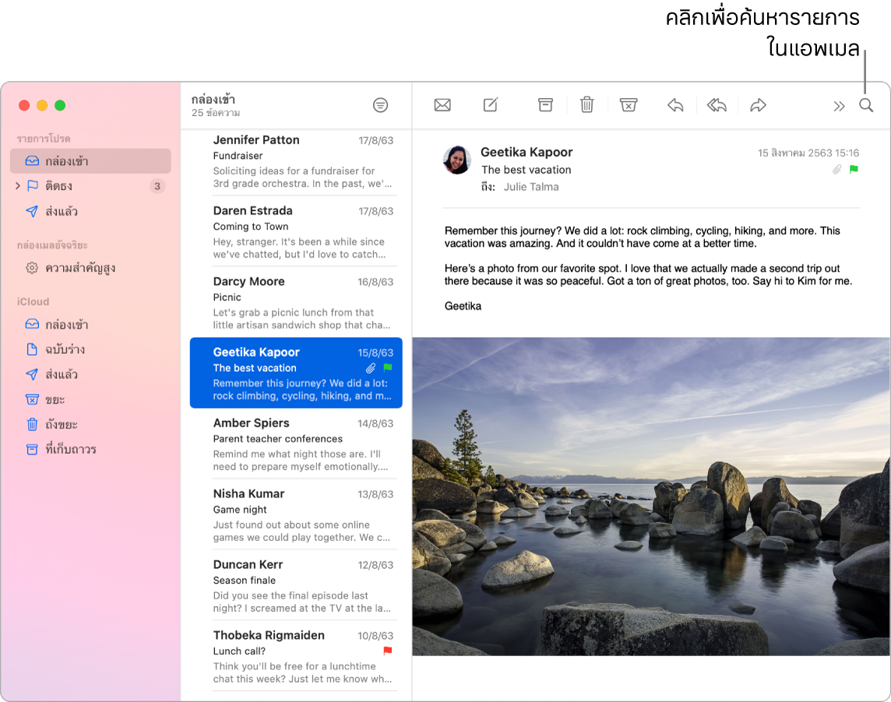
Task: Click paperclip icon in Geetika list row
Action: [371, 368]
